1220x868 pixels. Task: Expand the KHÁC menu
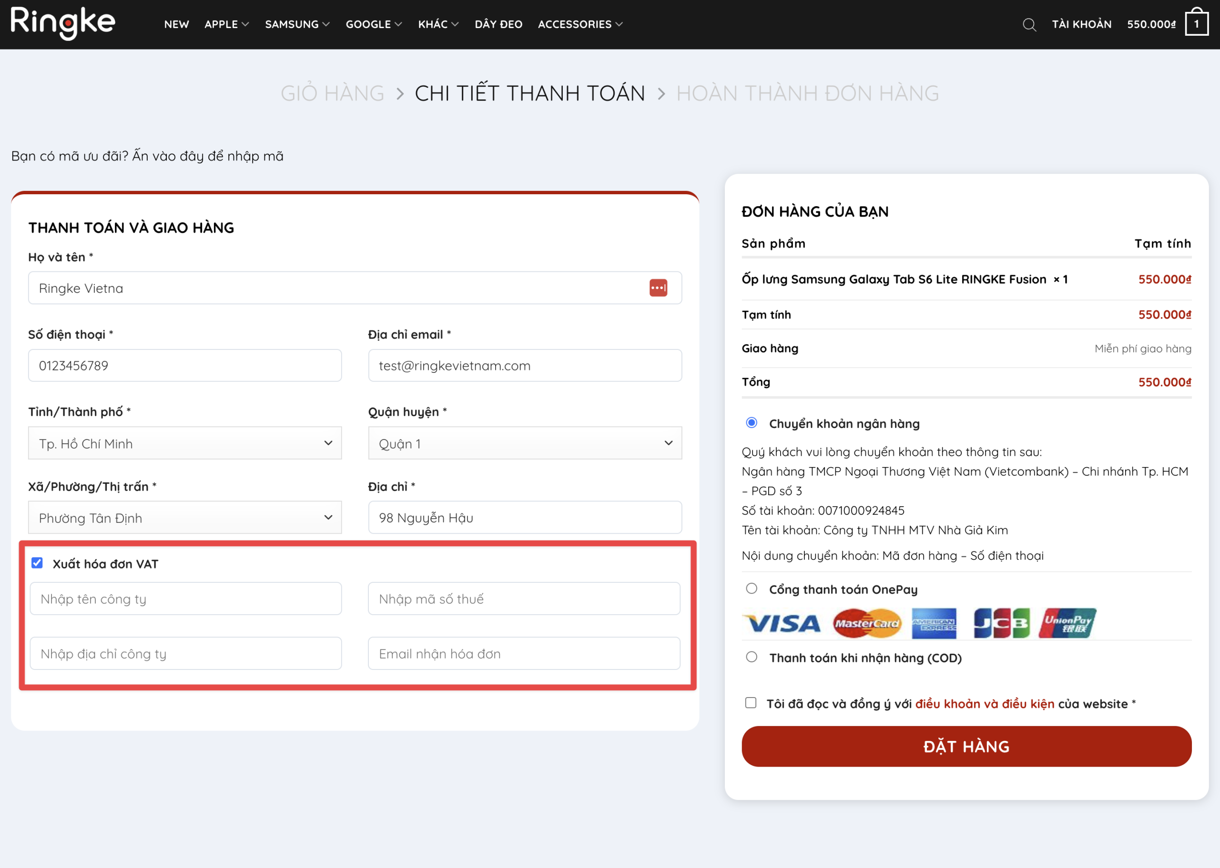coord(438,24)
